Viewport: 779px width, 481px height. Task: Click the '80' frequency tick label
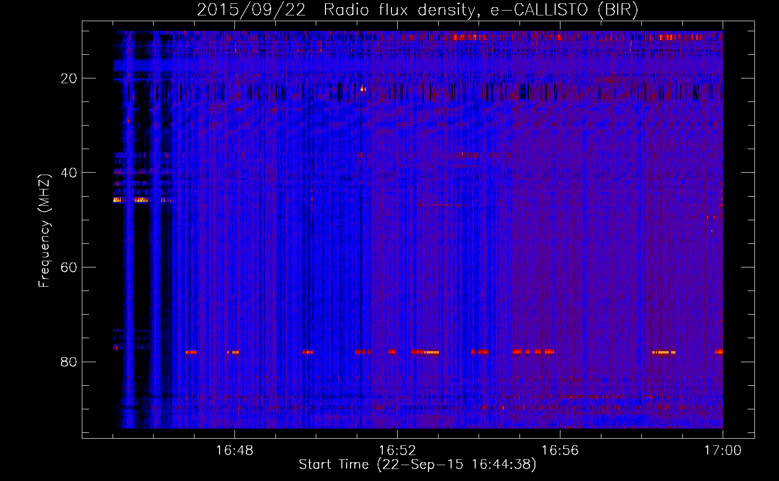(x=69, y=362)
